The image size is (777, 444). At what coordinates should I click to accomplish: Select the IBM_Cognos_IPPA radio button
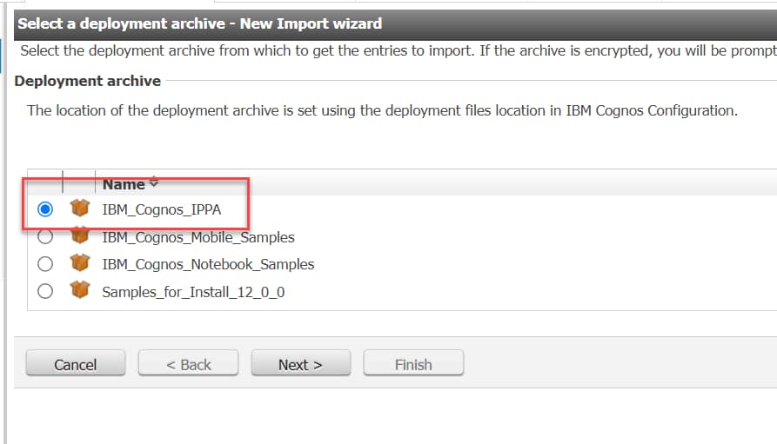[x=45, y=209]
